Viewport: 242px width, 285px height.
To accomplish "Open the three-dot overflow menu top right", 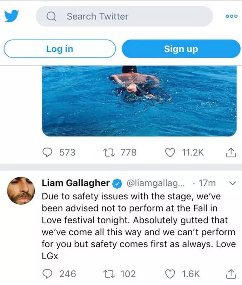I will click(x=231, y=16).
